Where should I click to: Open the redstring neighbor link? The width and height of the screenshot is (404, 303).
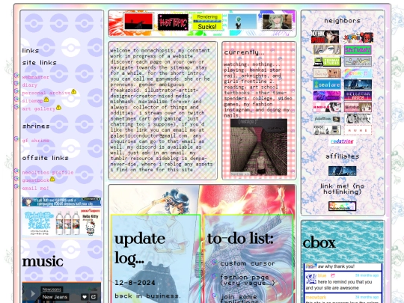tap(342, 141)
